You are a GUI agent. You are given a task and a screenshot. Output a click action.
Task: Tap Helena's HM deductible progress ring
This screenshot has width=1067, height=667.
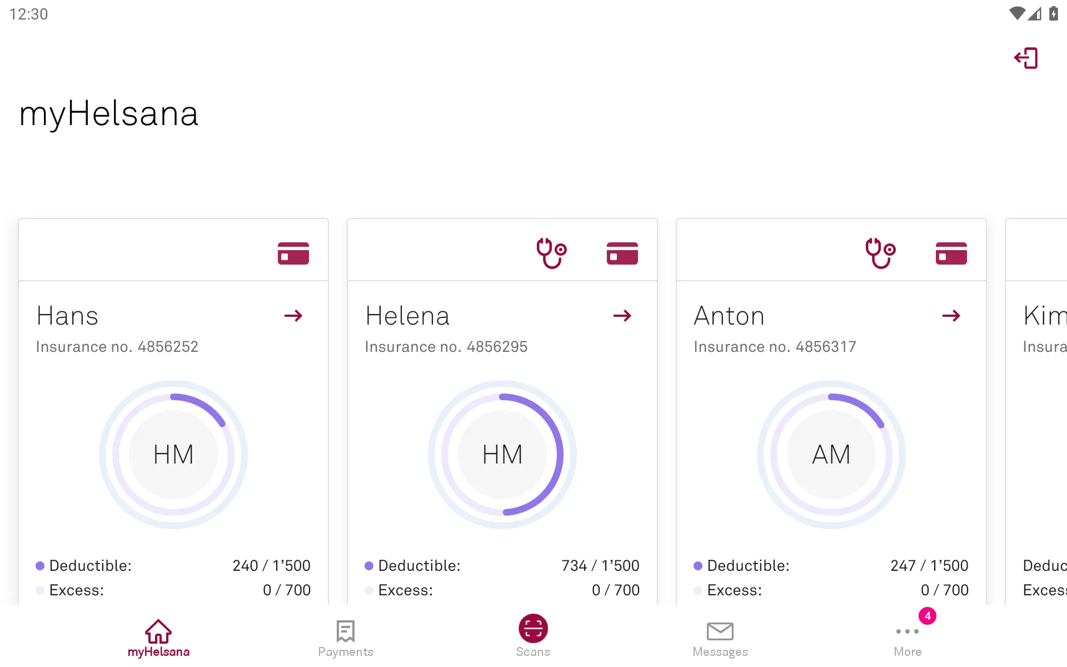tap(502, 455)
